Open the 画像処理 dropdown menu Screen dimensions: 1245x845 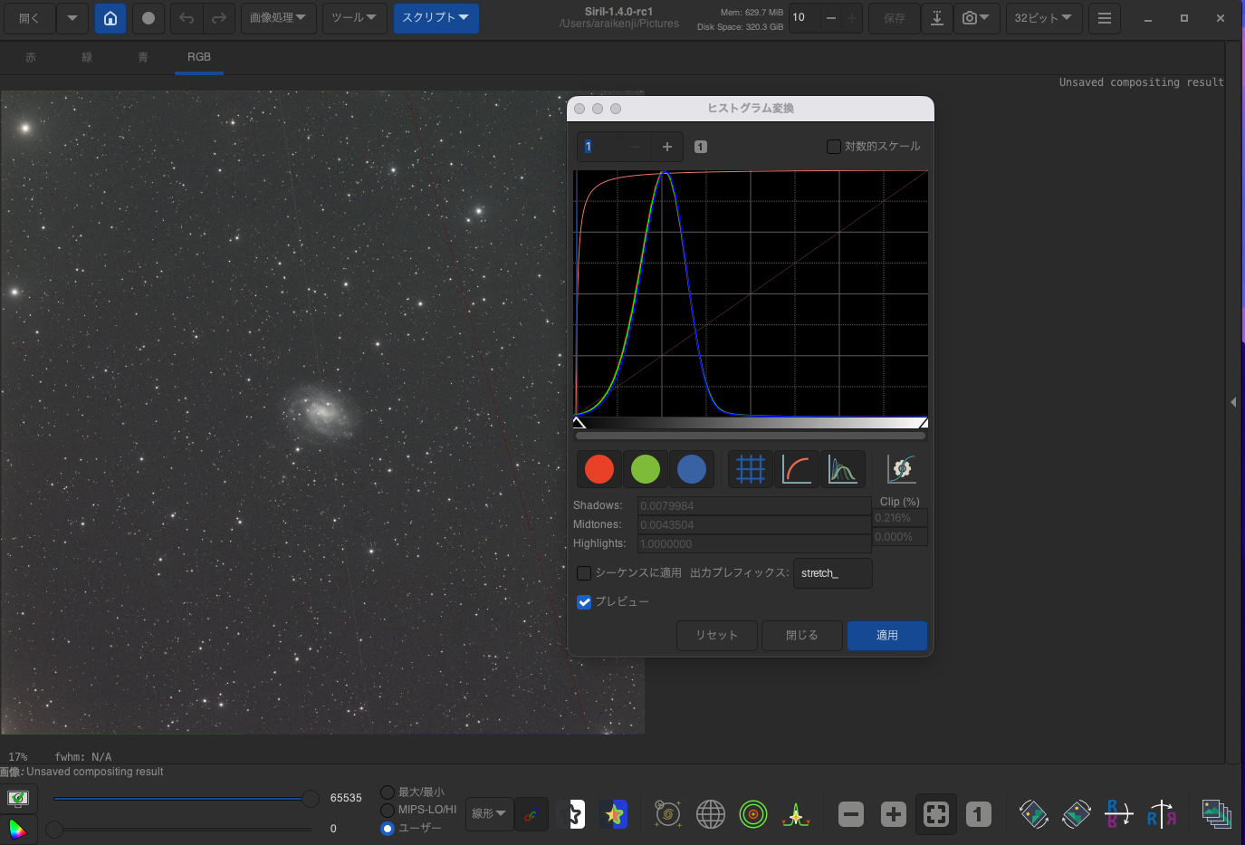pos(278,18)
